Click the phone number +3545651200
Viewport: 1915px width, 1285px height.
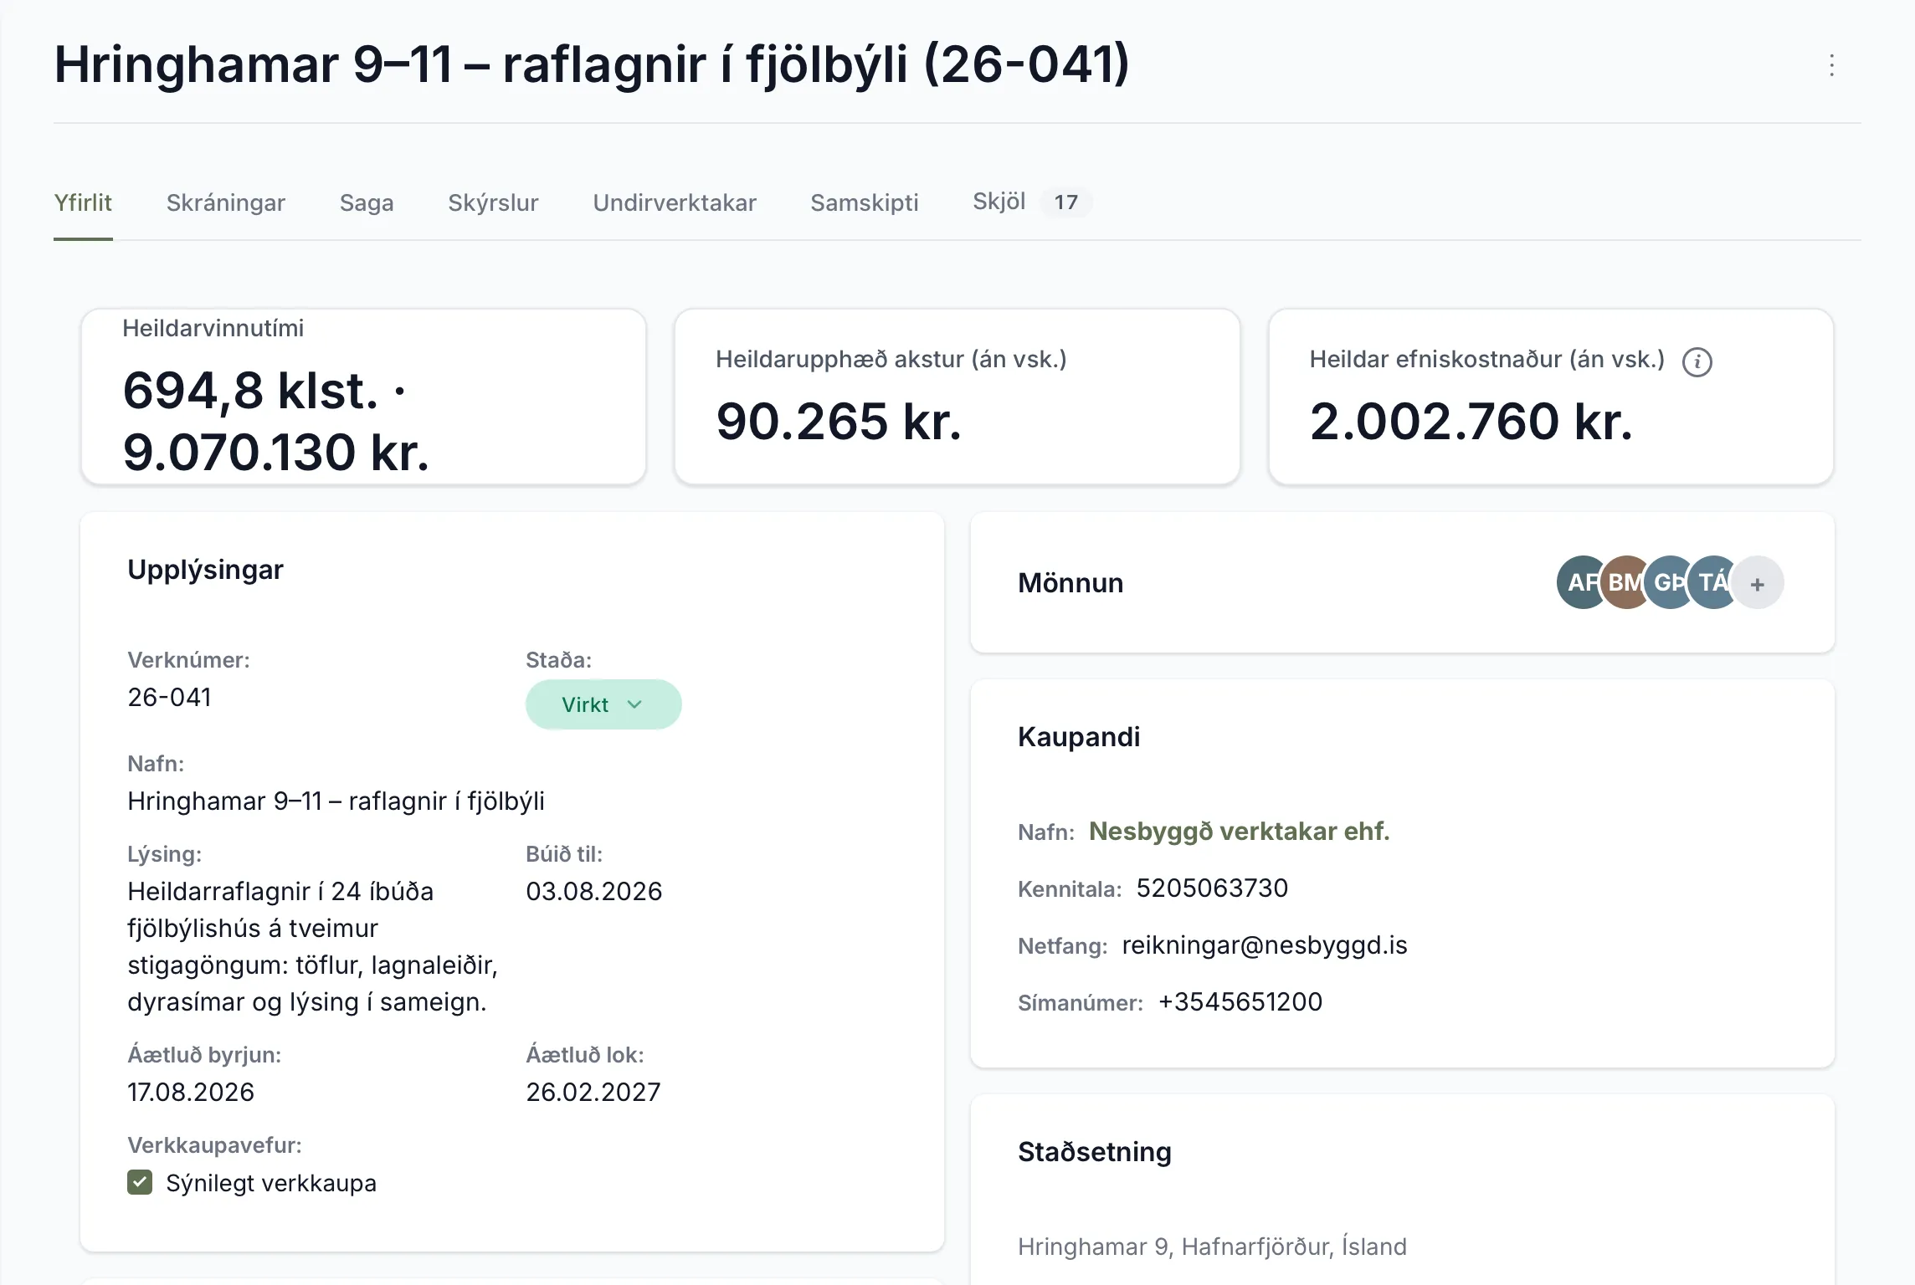(x=1240, y=1001)
